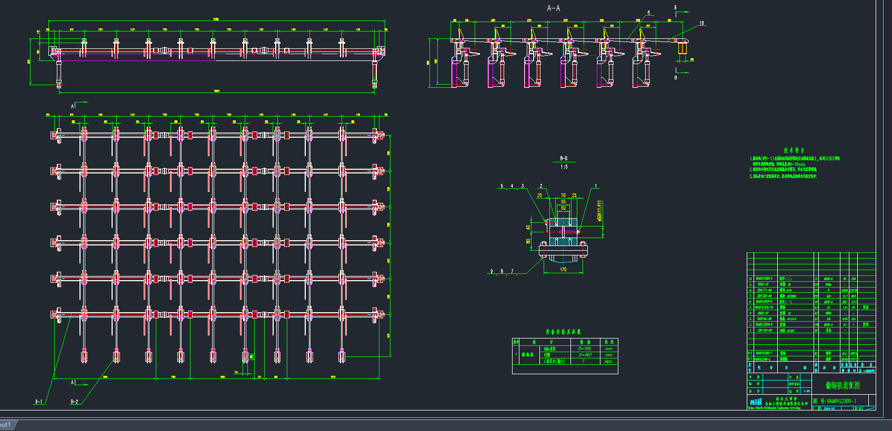
Task: Select the 翻钢机装配图 title text
Action: (843, 385)
